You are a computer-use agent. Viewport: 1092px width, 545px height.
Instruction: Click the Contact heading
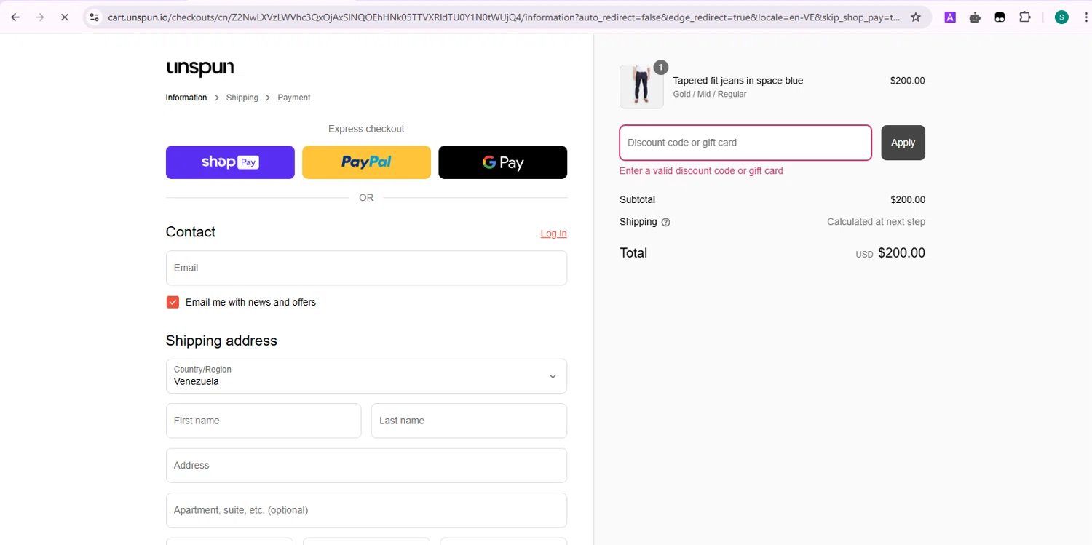(x=191, y=232)
